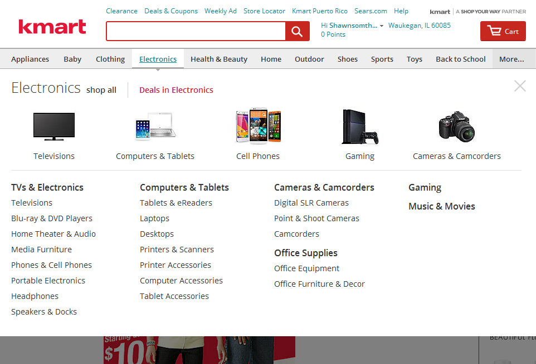The width and height of the screenshot is (536, 364).
Task: Open the Office Supplies heading
Action: point(305,253)
